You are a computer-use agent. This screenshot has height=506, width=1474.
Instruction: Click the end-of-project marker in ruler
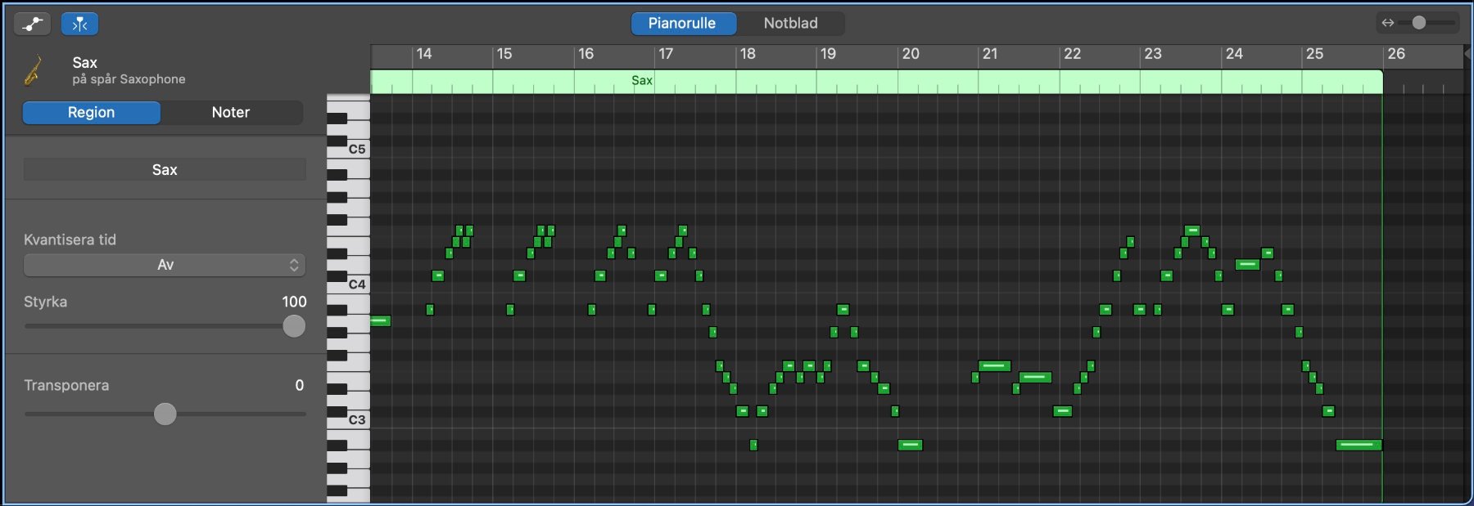point(1467,54)
